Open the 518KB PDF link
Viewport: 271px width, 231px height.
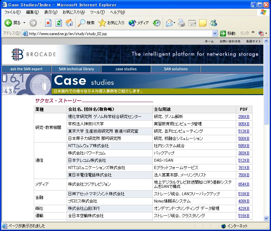(x=244, y=194)
